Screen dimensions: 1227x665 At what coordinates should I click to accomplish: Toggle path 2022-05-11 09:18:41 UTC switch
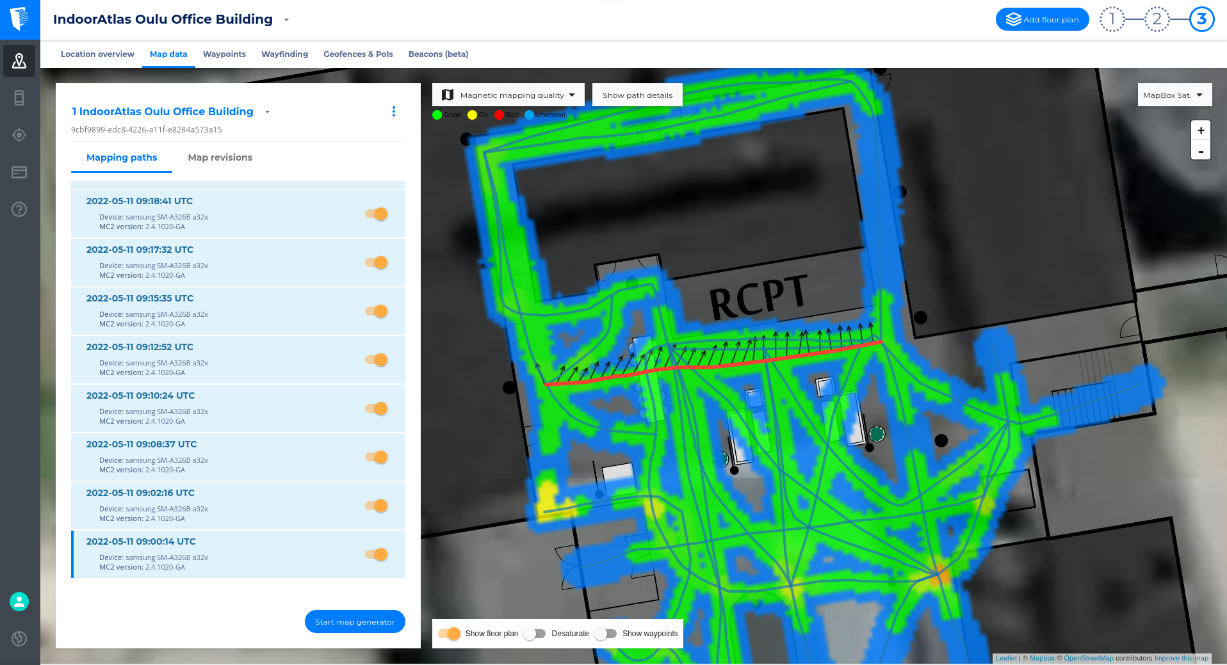coord(377,214)
